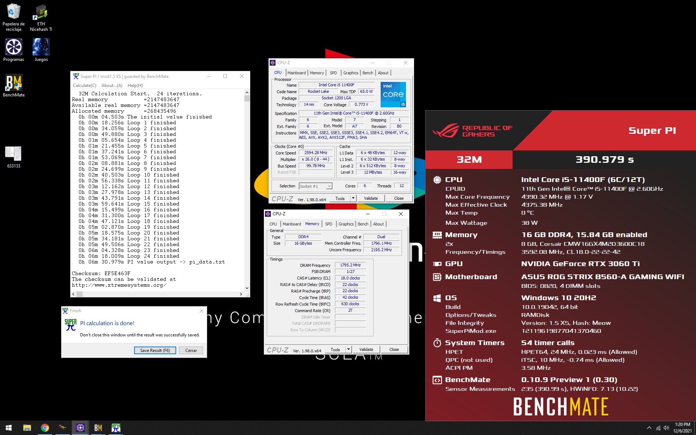Screen dimensions: 696x435
Task: Switch to CPU-Z via its taskbar icon
Action: coord(80,428)
